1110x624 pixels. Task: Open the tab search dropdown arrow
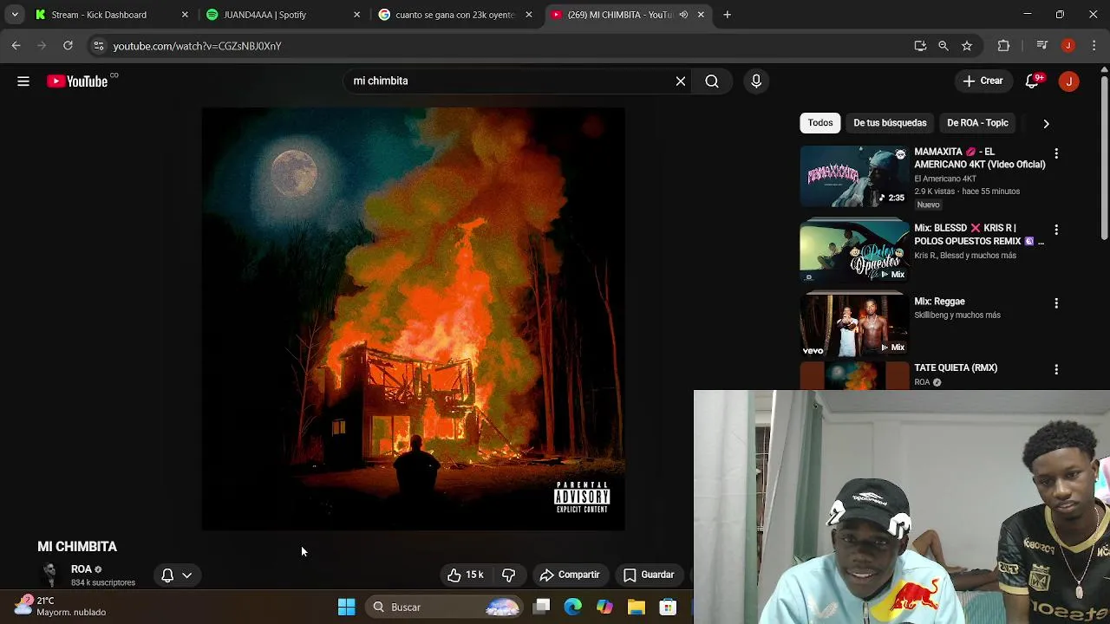pos(15,15)
